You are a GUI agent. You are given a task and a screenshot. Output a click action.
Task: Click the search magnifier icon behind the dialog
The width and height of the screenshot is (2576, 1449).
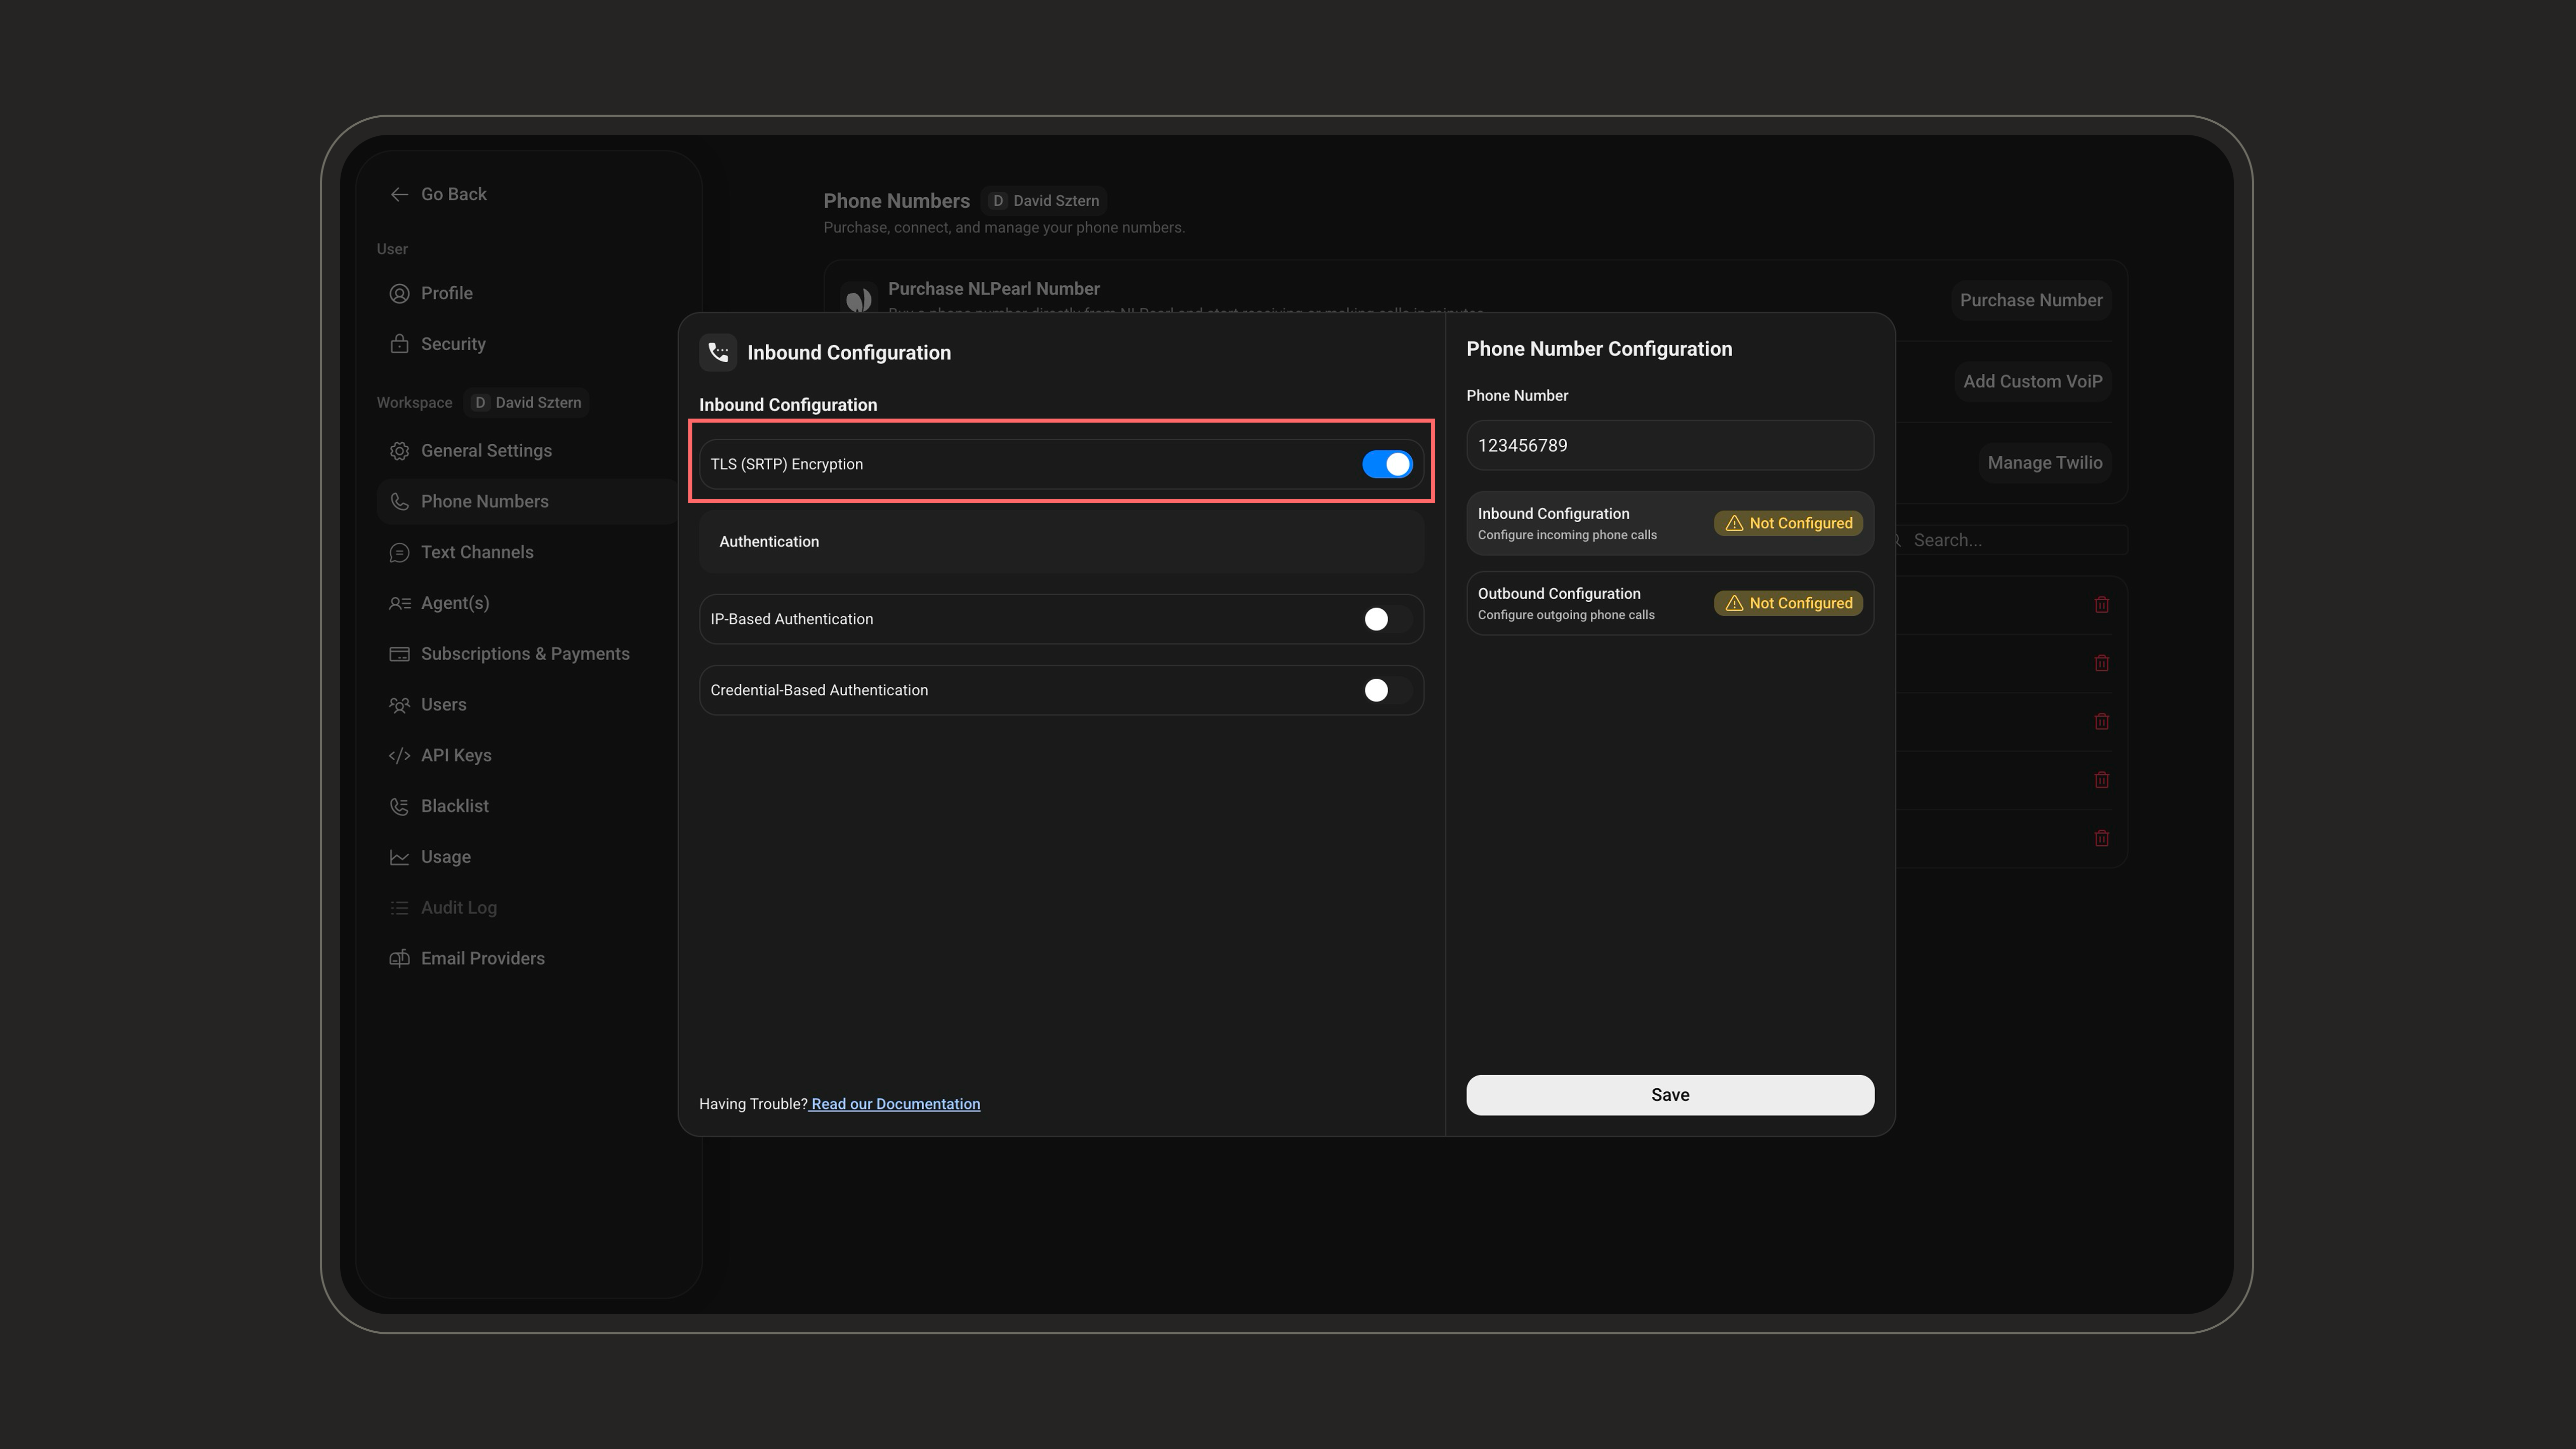click(1896, 540)
